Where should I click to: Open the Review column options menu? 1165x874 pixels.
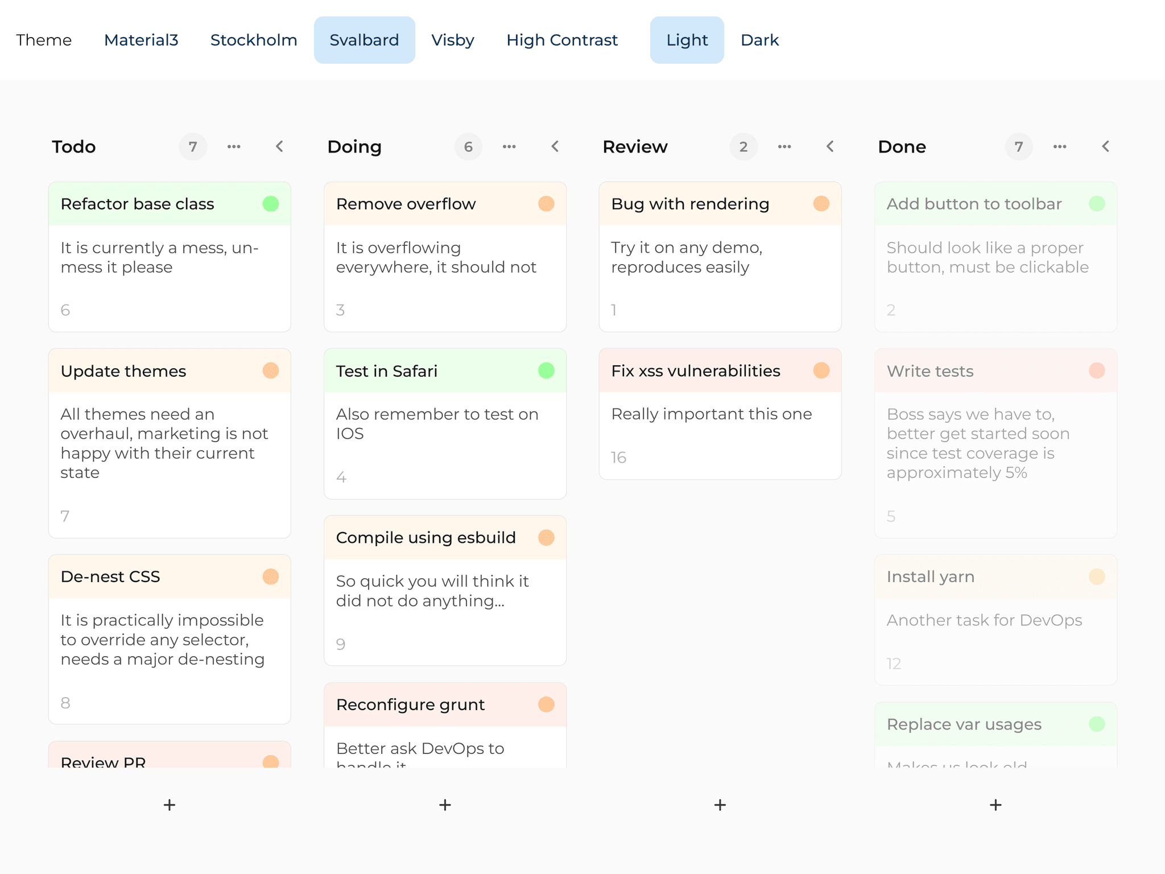coord(784,146)
